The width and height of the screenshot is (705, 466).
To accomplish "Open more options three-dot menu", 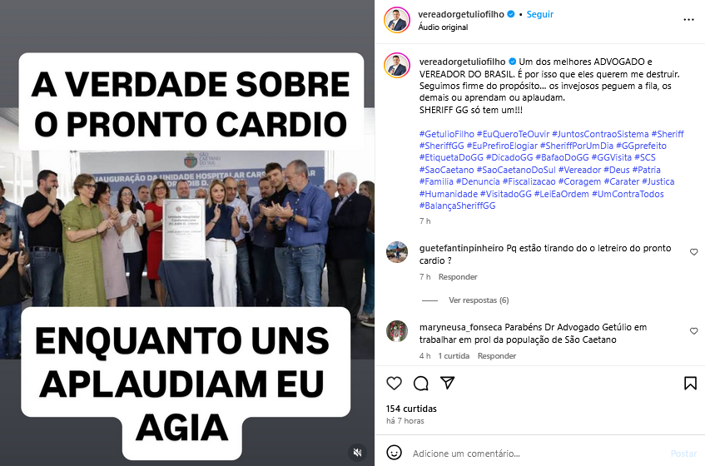I will [x=688, y=20].
